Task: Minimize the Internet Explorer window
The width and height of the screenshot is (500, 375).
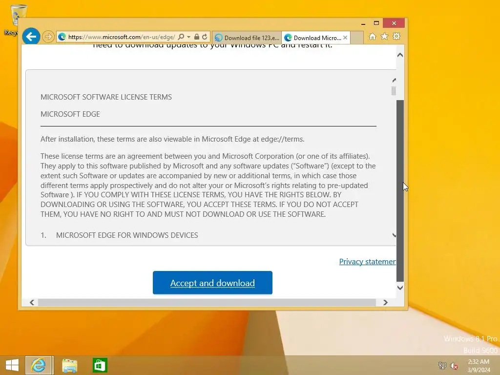Action: [363, 23]
